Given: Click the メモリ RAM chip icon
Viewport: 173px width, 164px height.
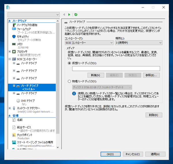Looking at the screenshot, I should pos(14,44).
